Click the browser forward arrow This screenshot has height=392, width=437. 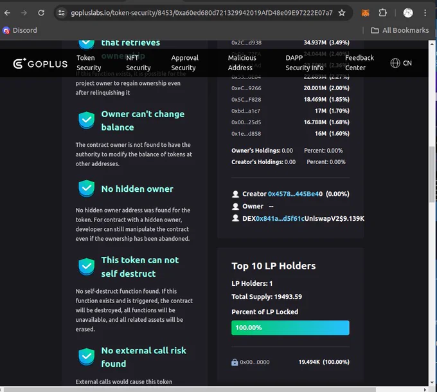pyautogui.click(x=24, y=13)
